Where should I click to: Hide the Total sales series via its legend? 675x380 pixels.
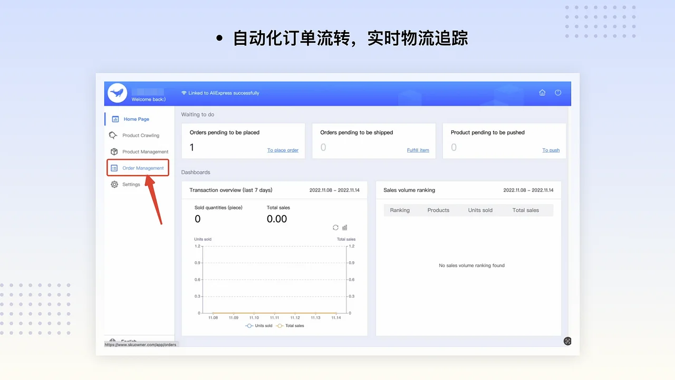(290, 326)
